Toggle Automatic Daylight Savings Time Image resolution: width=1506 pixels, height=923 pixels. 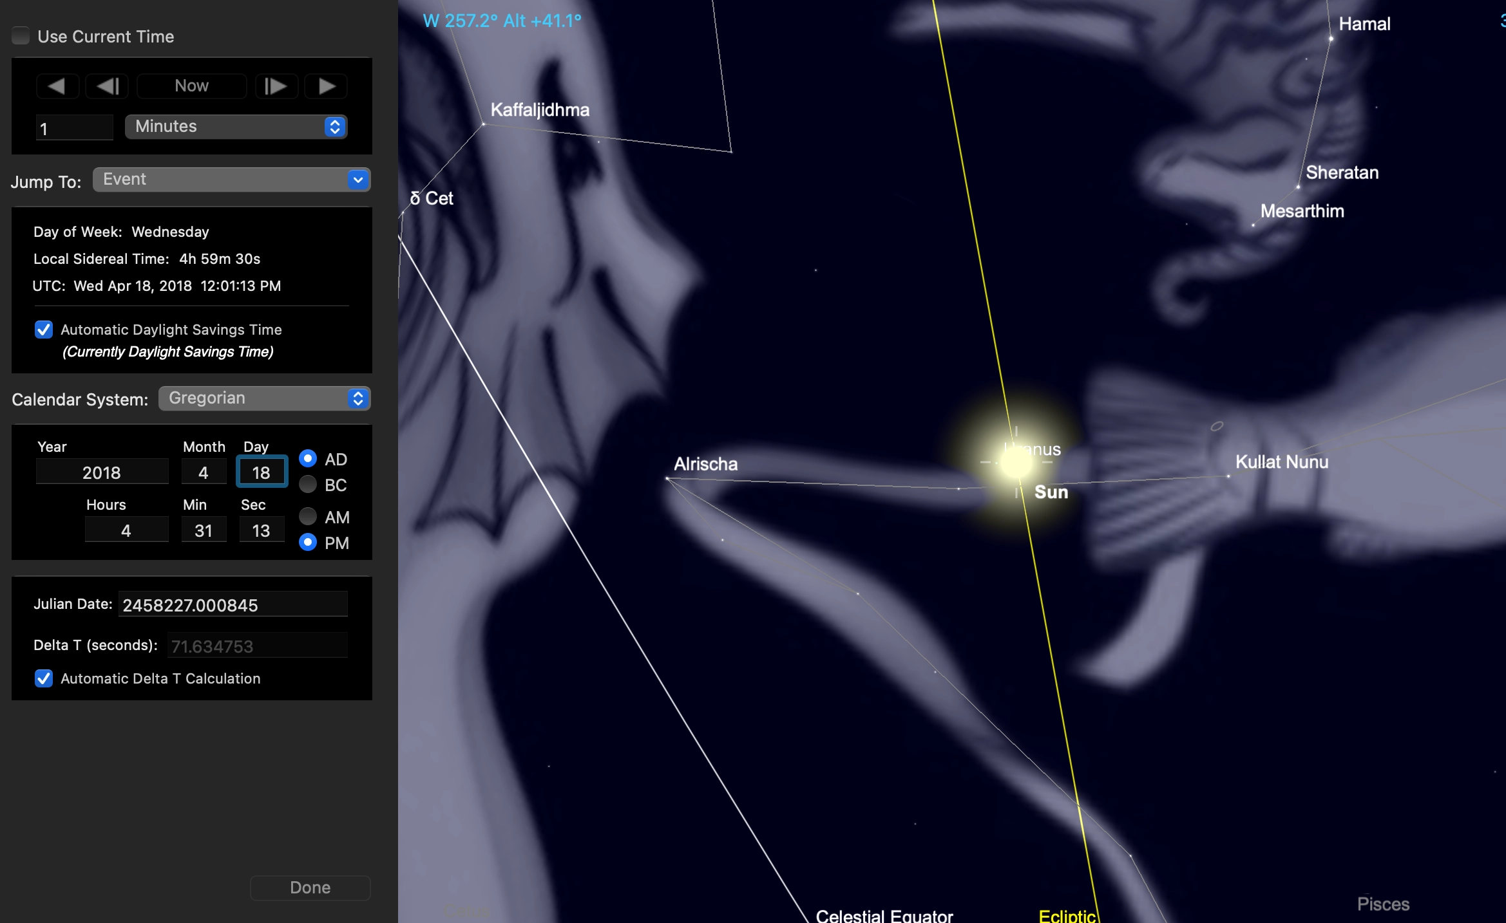pos(44,330)
